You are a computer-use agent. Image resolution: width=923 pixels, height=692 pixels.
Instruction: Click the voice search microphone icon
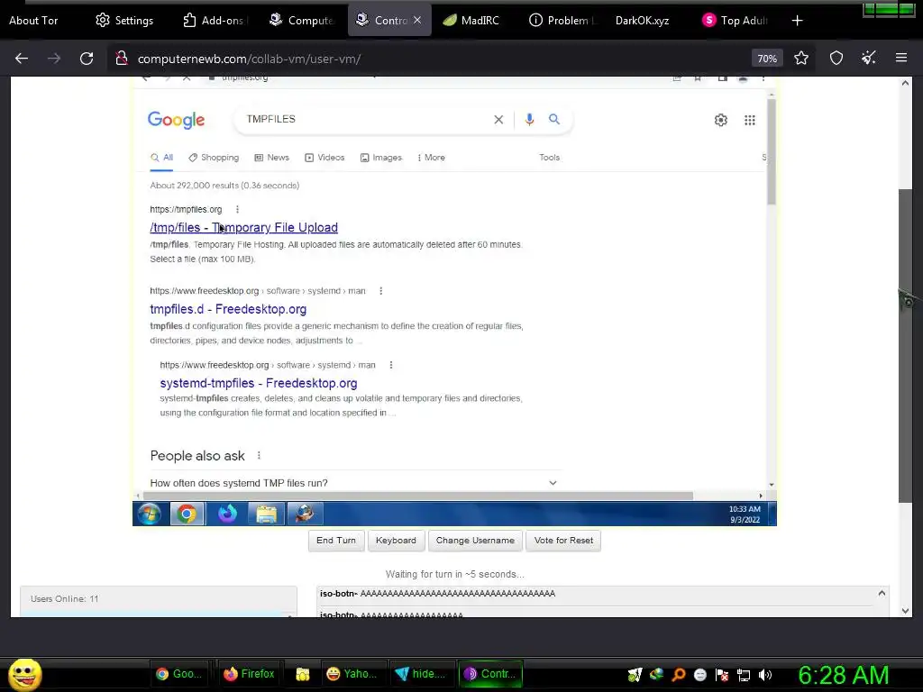[x=529, y=120]
